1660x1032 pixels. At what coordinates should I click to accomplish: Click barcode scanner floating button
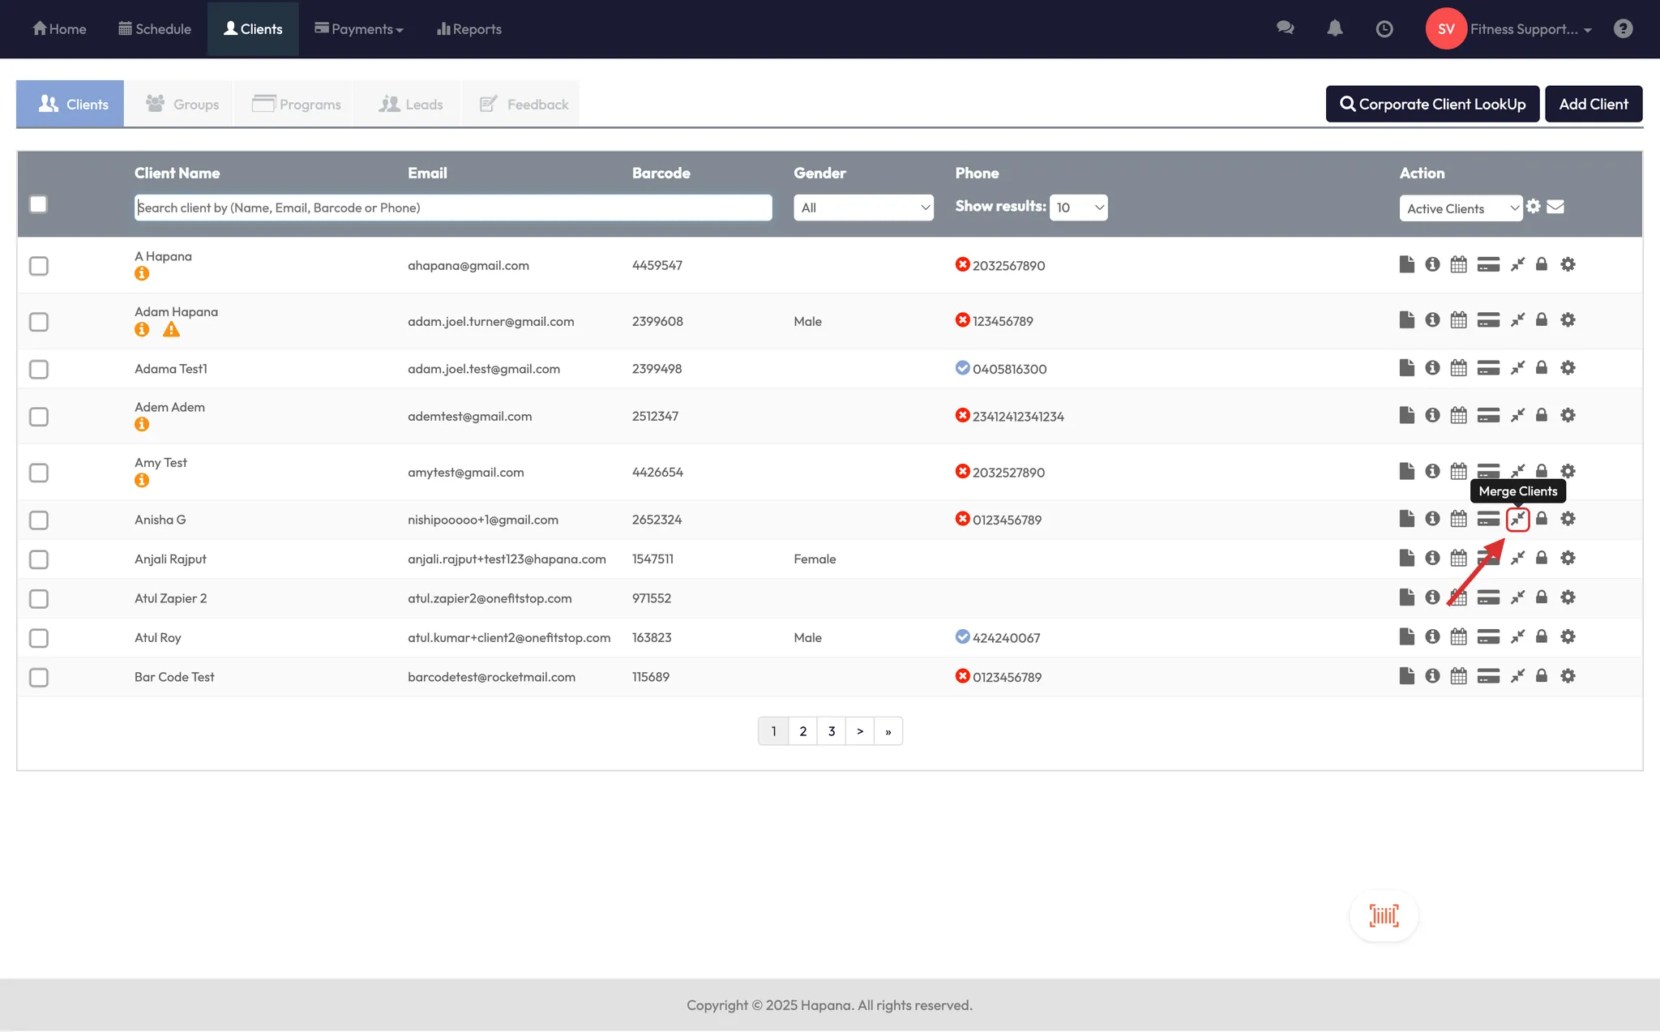(x=1384, y=915)
